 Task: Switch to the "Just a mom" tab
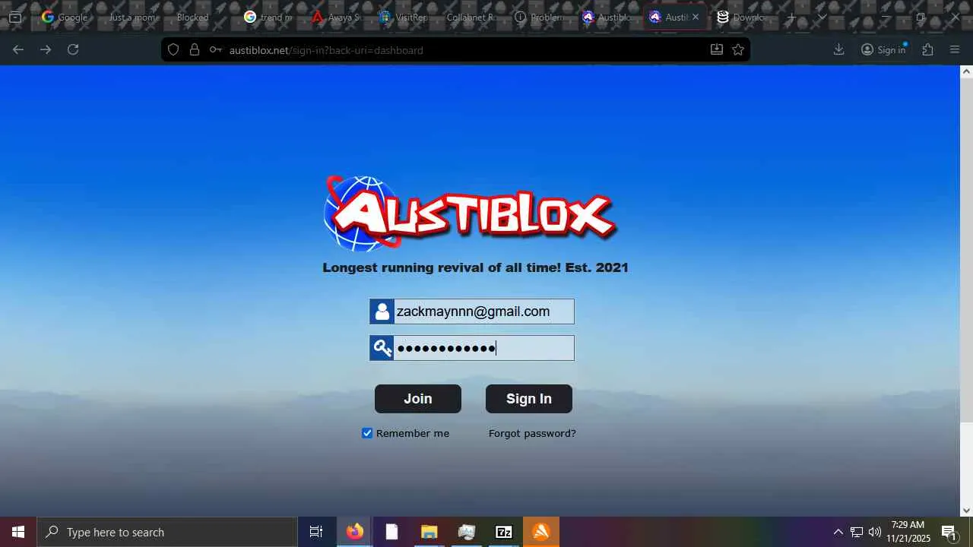tap(132, 17)
